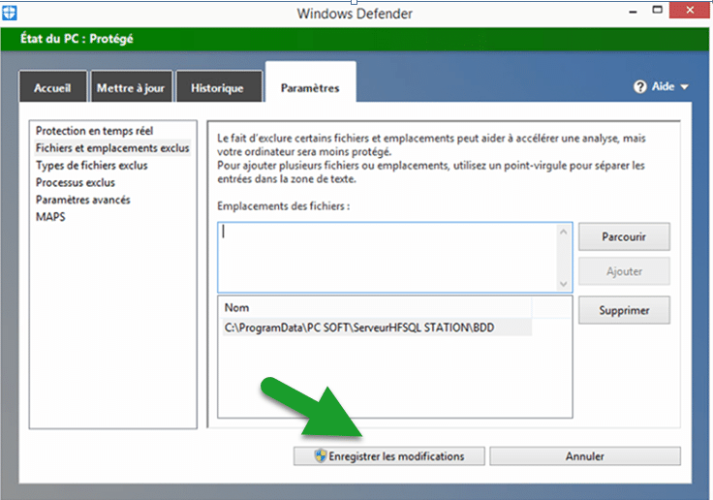Switch to the Accueil tab
713x500 pixels.
(52, 87)
